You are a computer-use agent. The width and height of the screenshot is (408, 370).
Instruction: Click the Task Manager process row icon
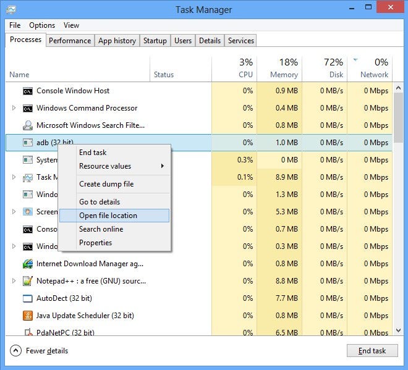click(x=28, y=178)
